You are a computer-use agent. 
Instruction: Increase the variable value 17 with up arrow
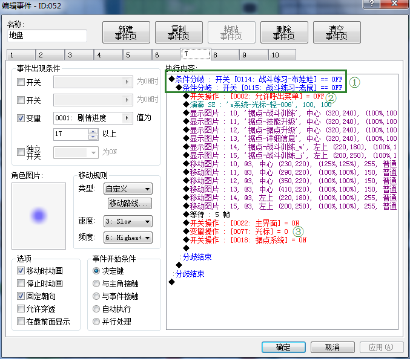(93, 132)
